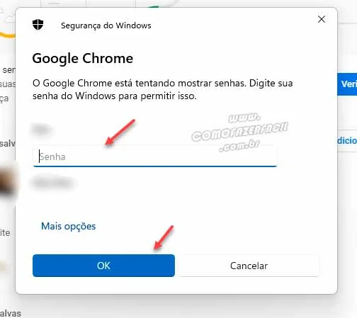Click the Windows Security shield icon

38,25
